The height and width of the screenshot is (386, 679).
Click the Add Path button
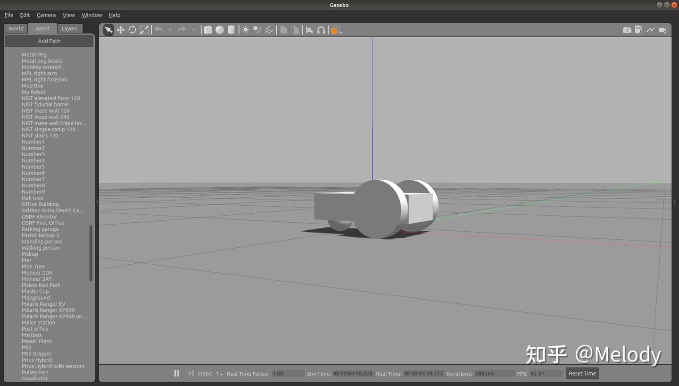[x=49, y=41]
